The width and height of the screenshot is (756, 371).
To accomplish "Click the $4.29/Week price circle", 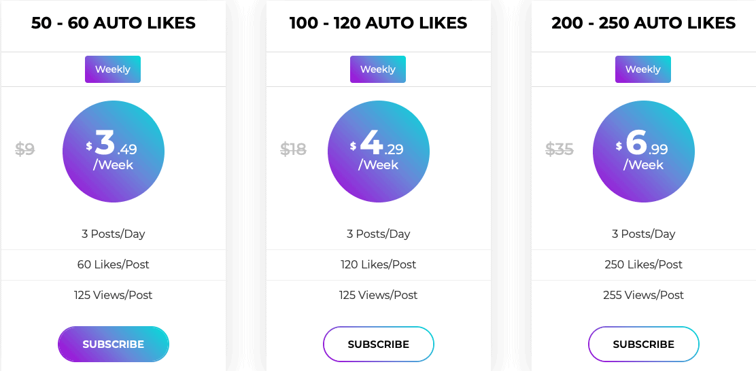I will [379, 152].
